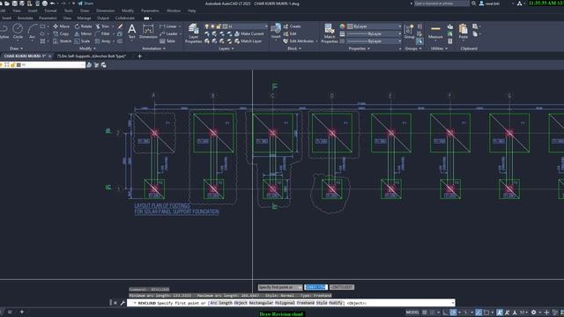The height and width of the screenshot is (317, 564).
Task: Switch to Annotate ribbon tab
Action: (26, 18)
